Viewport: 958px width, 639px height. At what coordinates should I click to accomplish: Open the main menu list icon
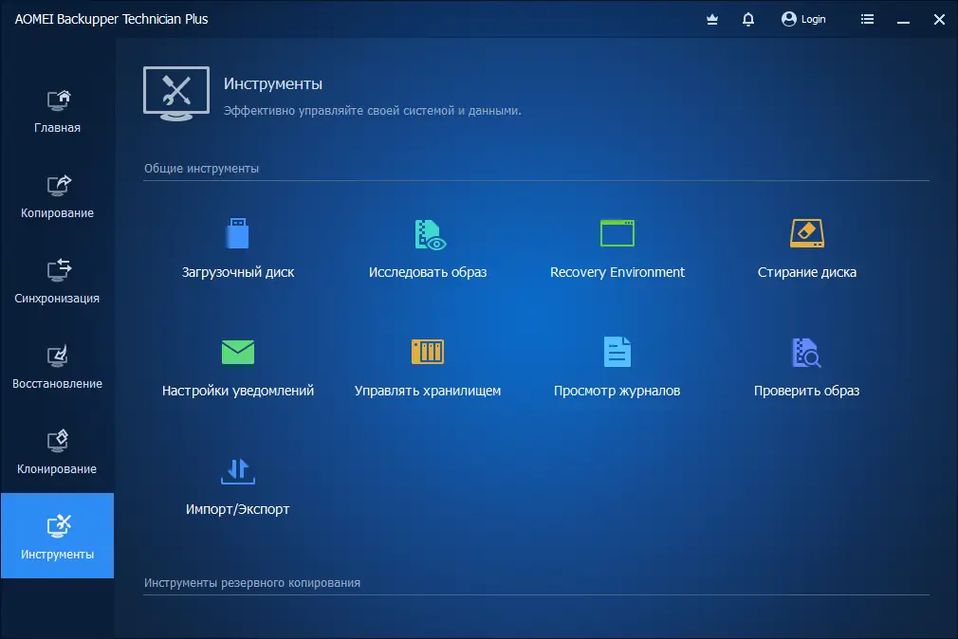(867, 19)
